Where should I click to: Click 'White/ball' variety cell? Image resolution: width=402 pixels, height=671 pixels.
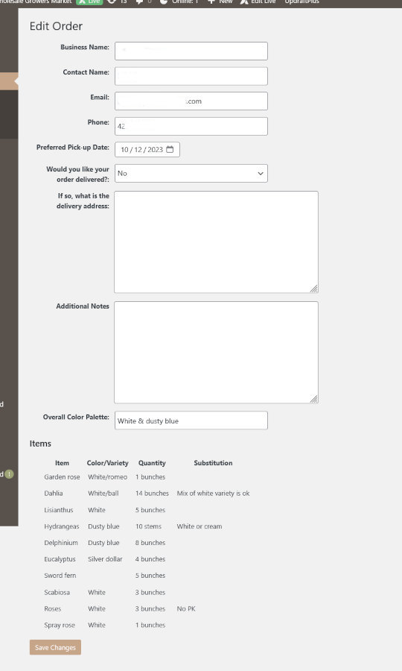[103, 493]
